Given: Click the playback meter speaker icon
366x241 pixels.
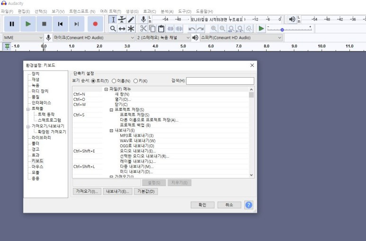Looking at the screenshot, I should 292,19.
